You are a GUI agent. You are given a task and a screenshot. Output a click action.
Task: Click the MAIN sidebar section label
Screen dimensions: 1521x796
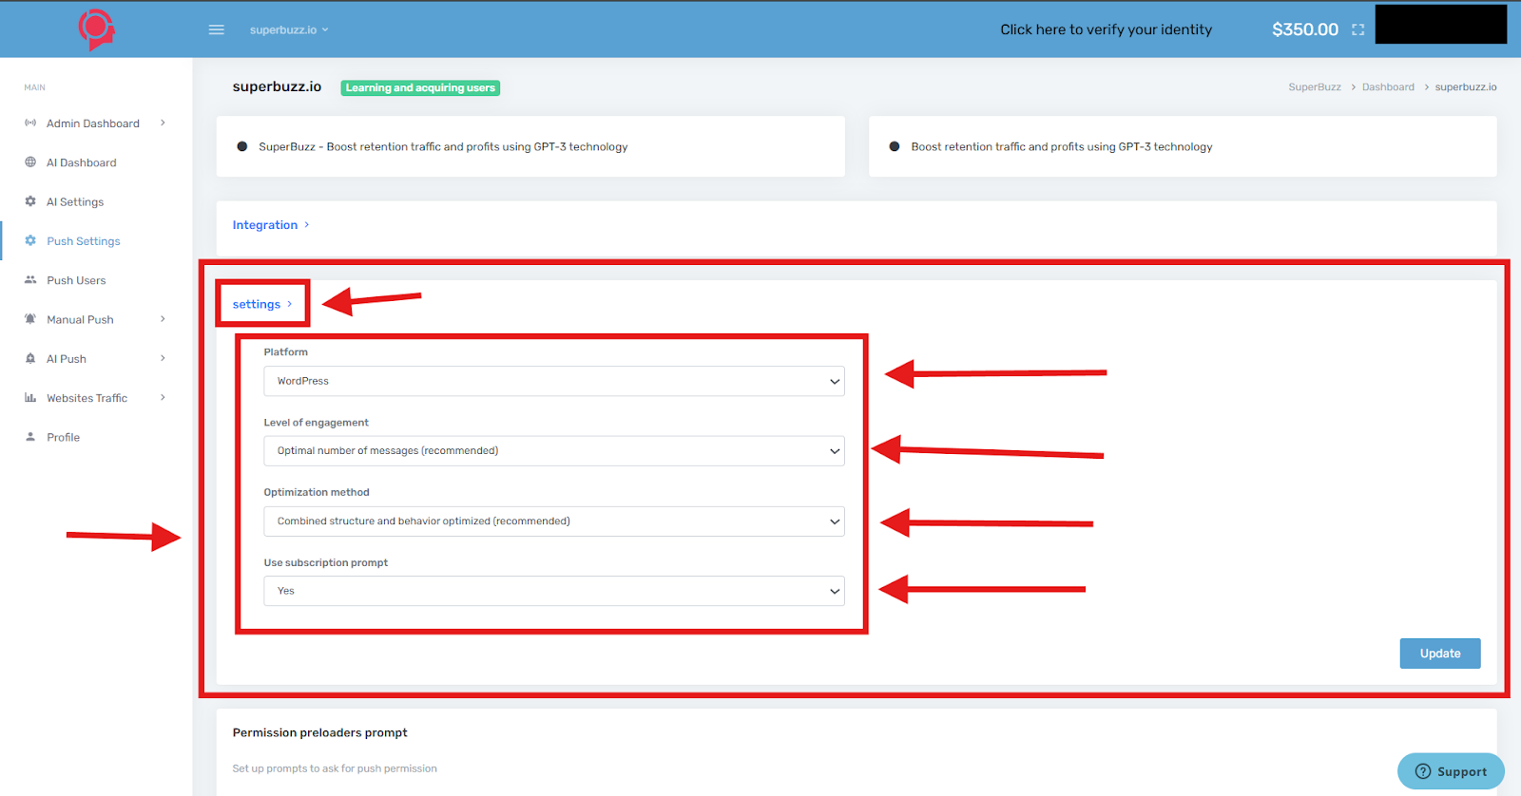(34, 87)
